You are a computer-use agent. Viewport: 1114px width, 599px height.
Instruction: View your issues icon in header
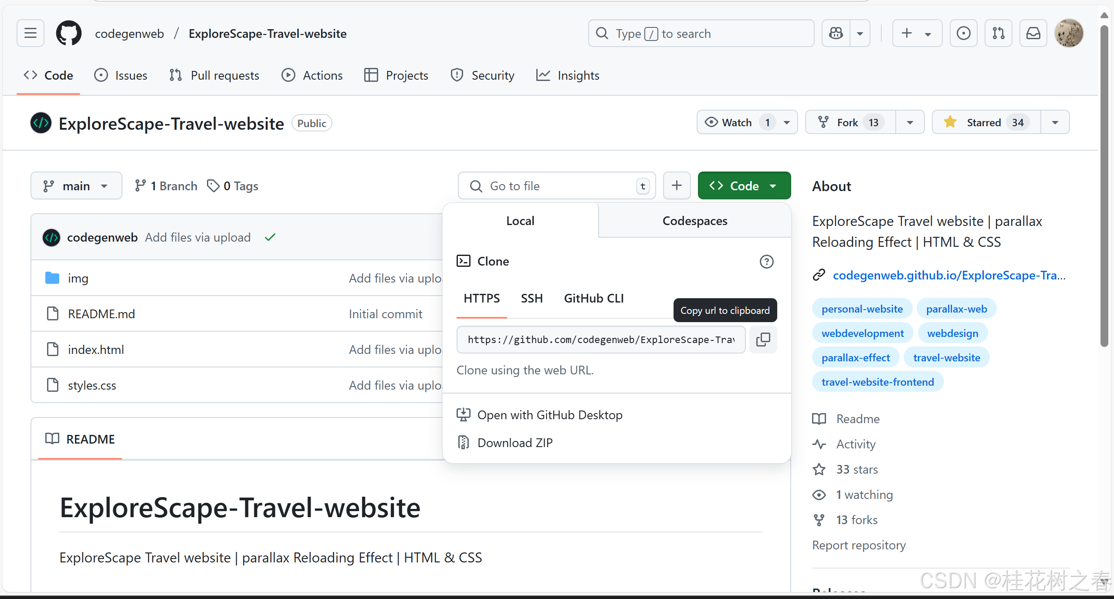click(963, 33)
